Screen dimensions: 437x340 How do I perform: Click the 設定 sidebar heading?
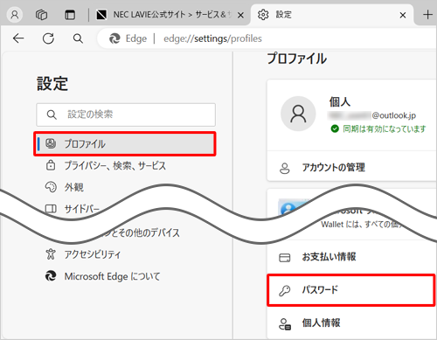coord(52,84)
